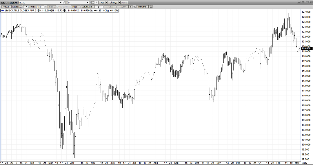
Task: Click the clock icon next to interval field
Action: click(93, 3)
